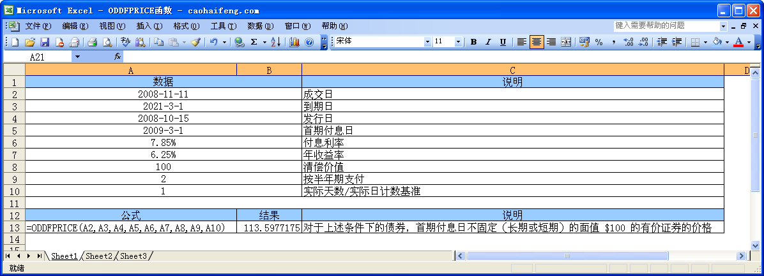Select the row 13 header
The height and width of the screenshot is (276, 764).
point(14,228)
